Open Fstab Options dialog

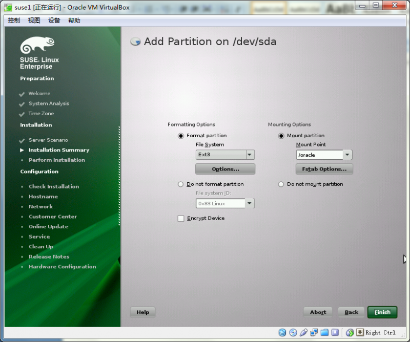pos(324,168)
